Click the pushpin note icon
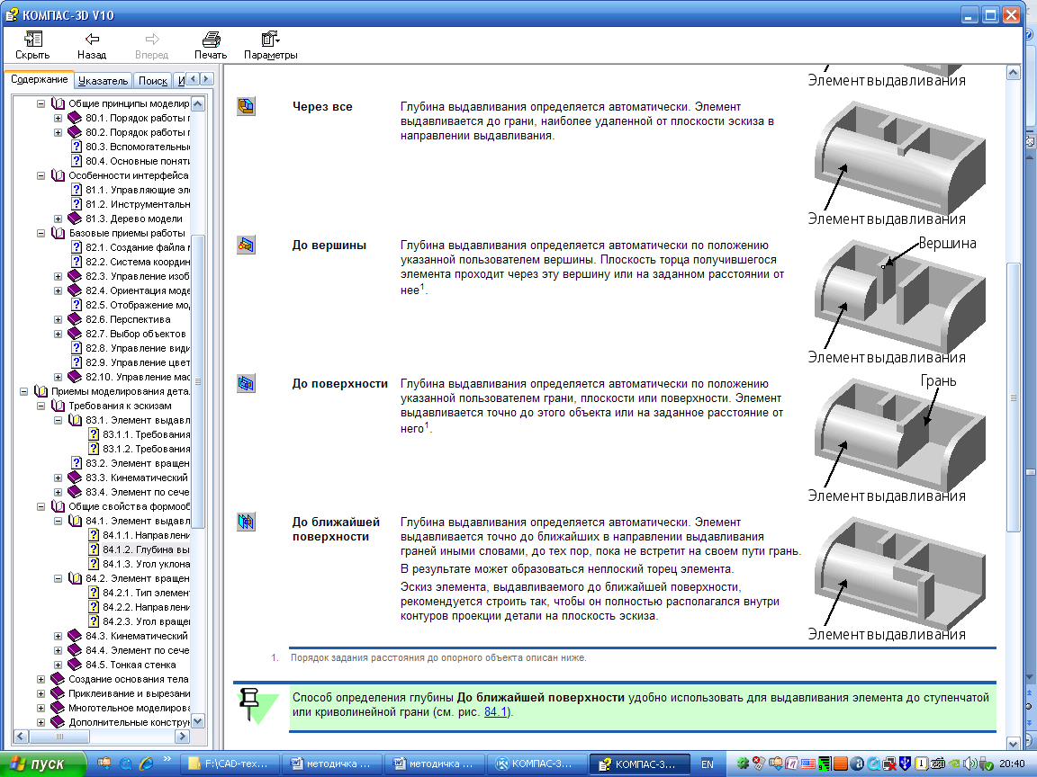Screen dimensions: 1037x777 250,704
